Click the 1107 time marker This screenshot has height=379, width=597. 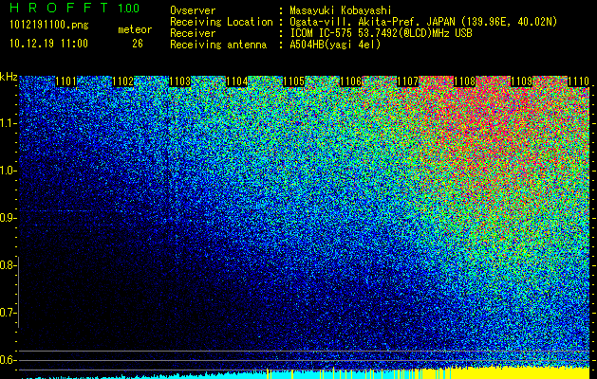click(x=408, y=81)
